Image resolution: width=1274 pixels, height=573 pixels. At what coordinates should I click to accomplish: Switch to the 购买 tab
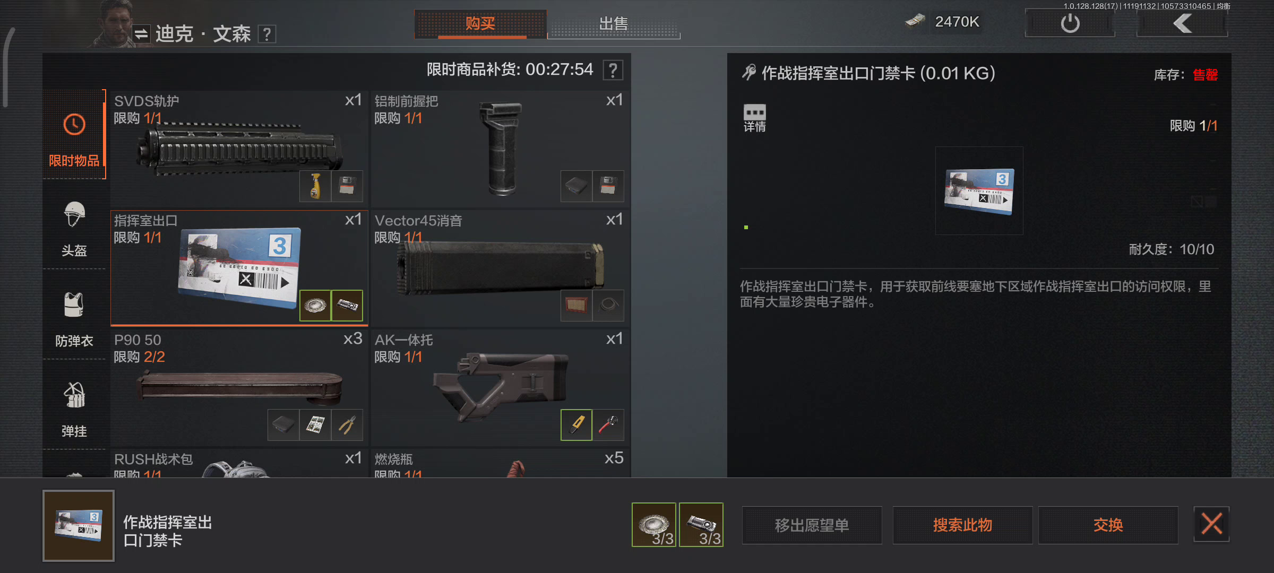pos(480,24)
